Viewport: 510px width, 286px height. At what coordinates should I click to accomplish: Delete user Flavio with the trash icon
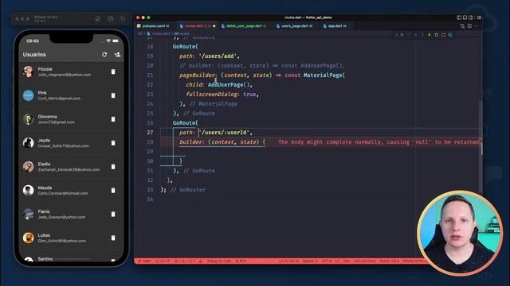(113, 214)
